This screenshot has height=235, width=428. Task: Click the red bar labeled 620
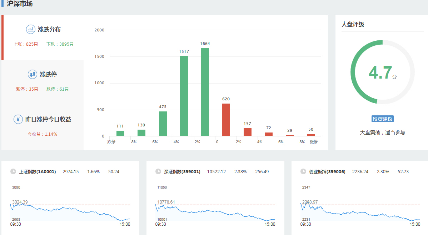[x=226, y=120]
